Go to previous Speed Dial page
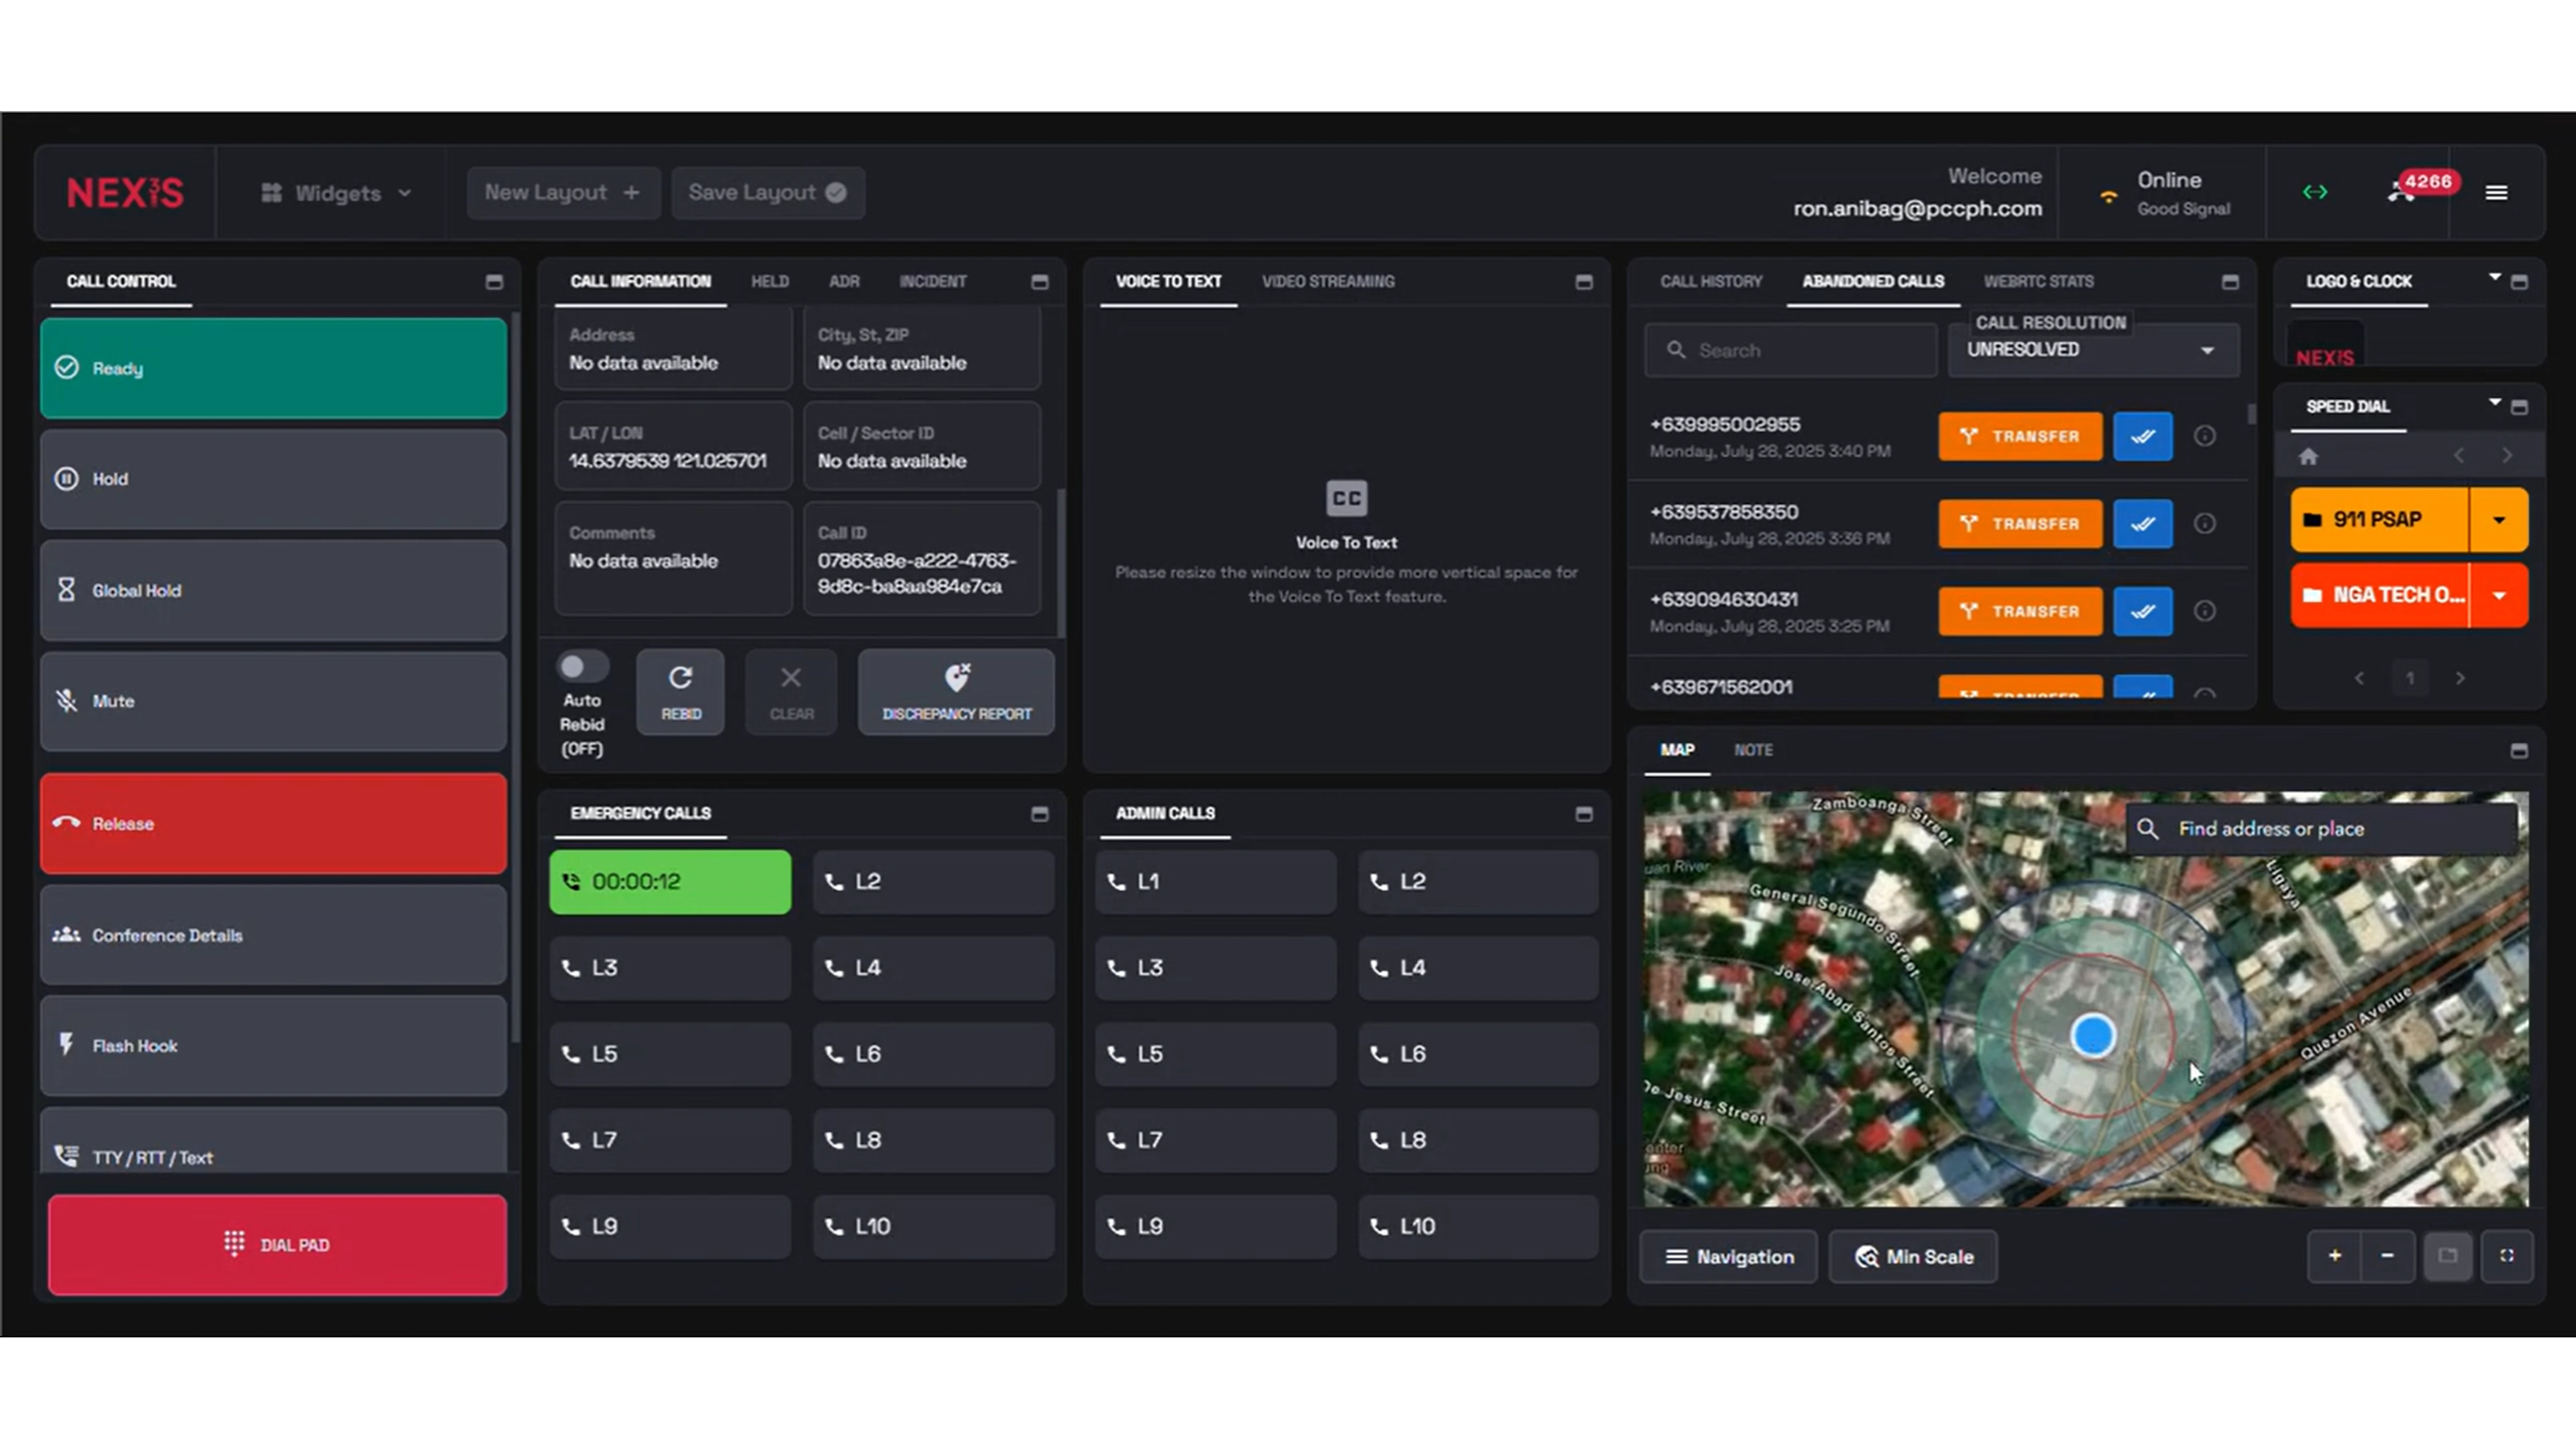The width and height of the screenshot is (2576, 1449). 2359,678
